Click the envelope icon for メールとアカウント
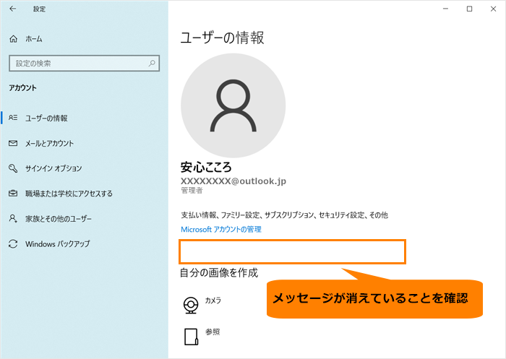Viewport: 506px width, 359px height. click(13, 143)
